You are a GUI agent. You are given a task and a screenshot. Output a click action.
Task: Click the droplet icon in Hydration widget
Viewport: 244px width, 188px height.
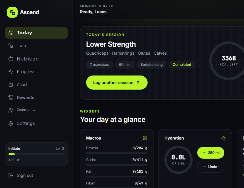(223, 138)
